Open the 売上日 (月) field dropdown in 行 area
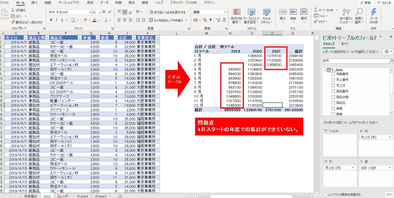The image size is (394, 198). click(x=353, y=168)
